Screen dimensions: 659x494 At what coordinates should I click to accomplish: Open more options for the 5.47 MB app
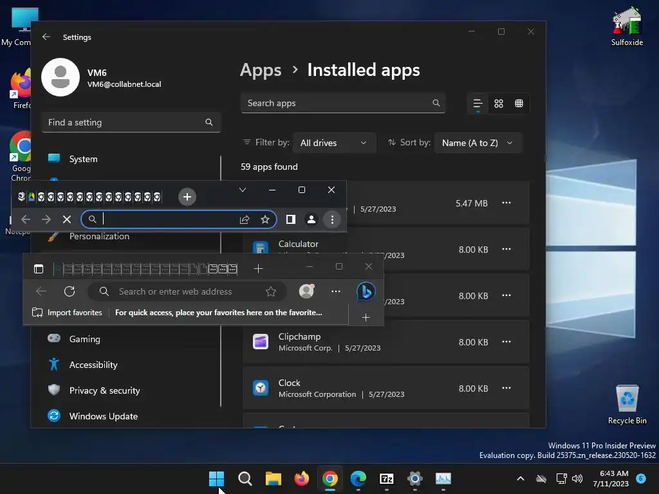pos(506,203)
